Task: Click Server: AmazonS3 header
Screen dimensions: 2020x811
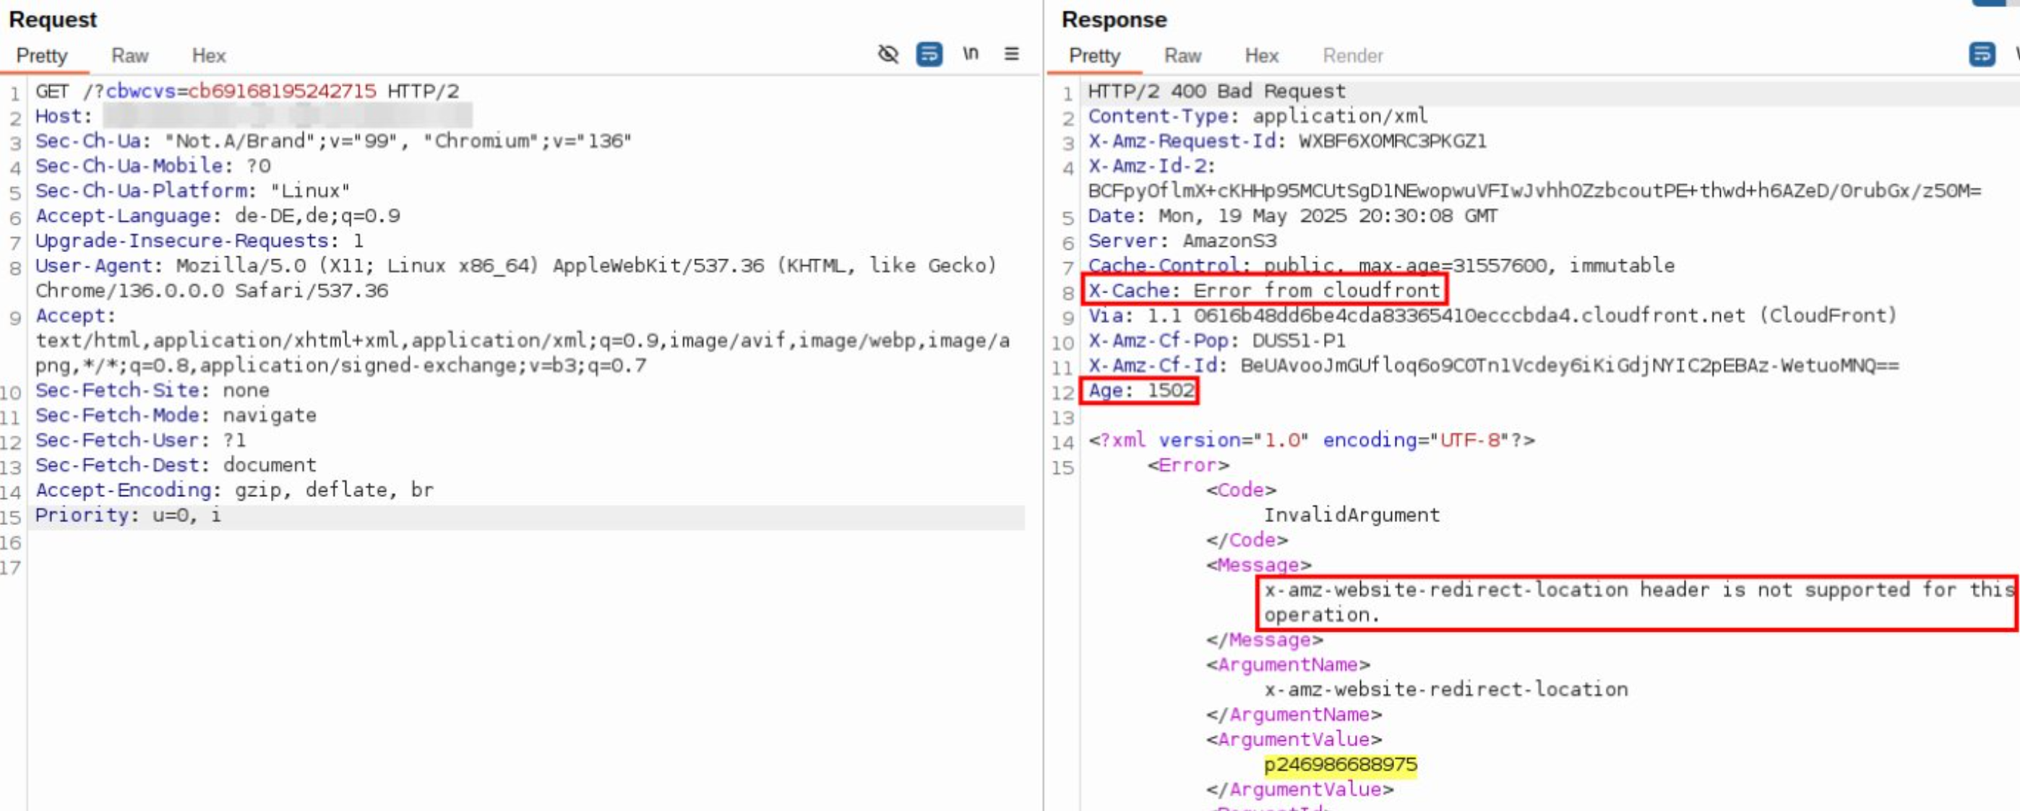Action: pyautogui.click(x=1182, y=240)
